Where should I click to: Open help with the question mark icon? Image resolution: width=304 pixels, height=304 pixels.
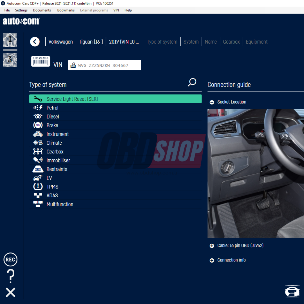pos(10,276)
